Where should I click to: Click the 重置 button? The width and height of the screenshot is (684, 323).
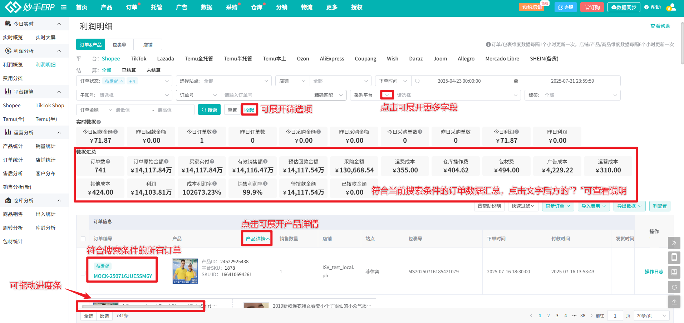pyautogui.click(x=232, y=110)
